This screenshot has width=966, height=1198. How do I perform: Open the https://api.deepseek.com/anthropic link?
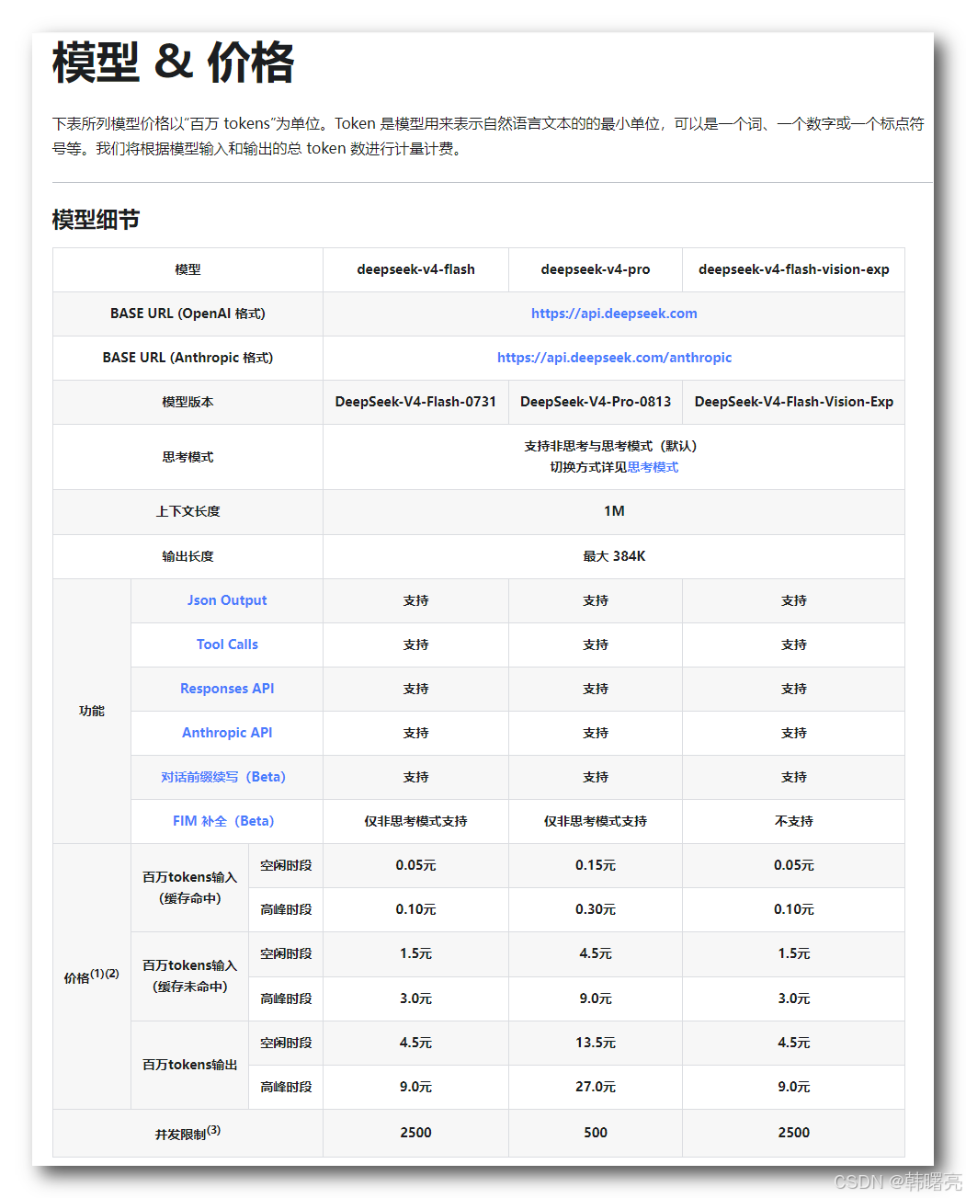pyautogui.click(x=614, y=358)
